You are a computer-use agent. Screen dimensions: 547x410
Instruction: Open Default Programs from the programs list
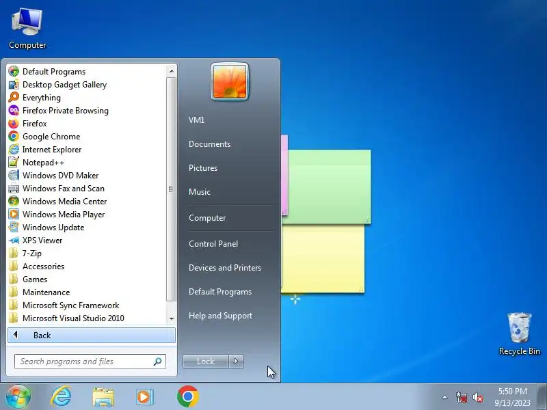coord(87,72)
